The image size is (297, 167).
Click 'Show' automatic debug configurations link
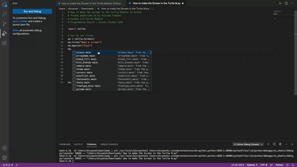point(15,30)
